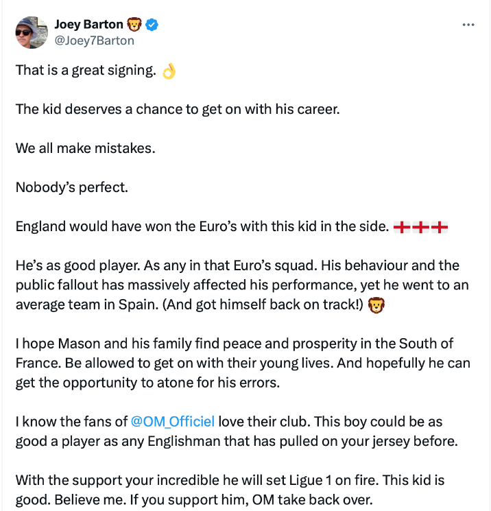Open the three-dot more options menu
Viewport: 491px width, 511px height.
point(468,25)
